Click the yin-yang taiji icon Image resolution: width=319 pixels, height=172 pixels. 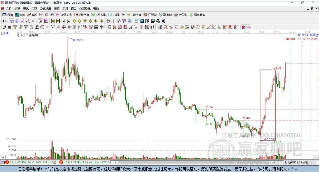click(244, 27)
